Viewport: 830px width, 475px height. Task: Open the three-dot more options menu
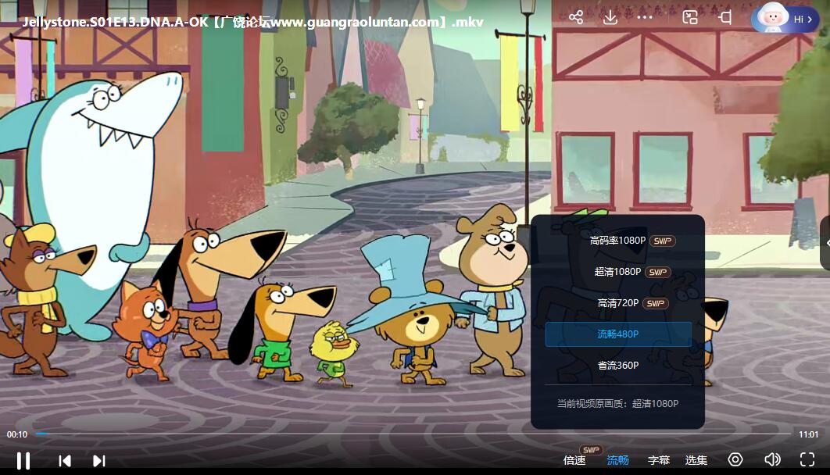(645, 17)
